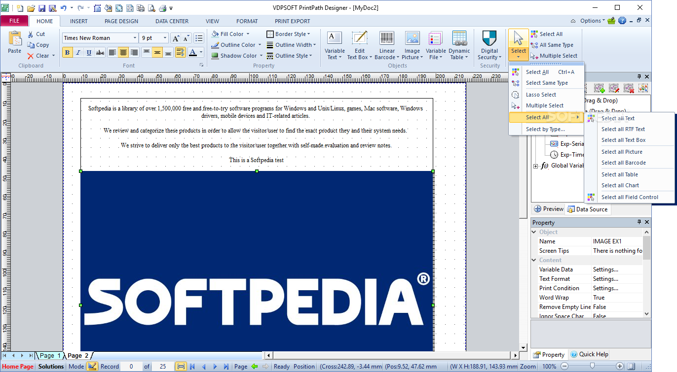Decrease font size with shrink font icon

click(186, 38)
